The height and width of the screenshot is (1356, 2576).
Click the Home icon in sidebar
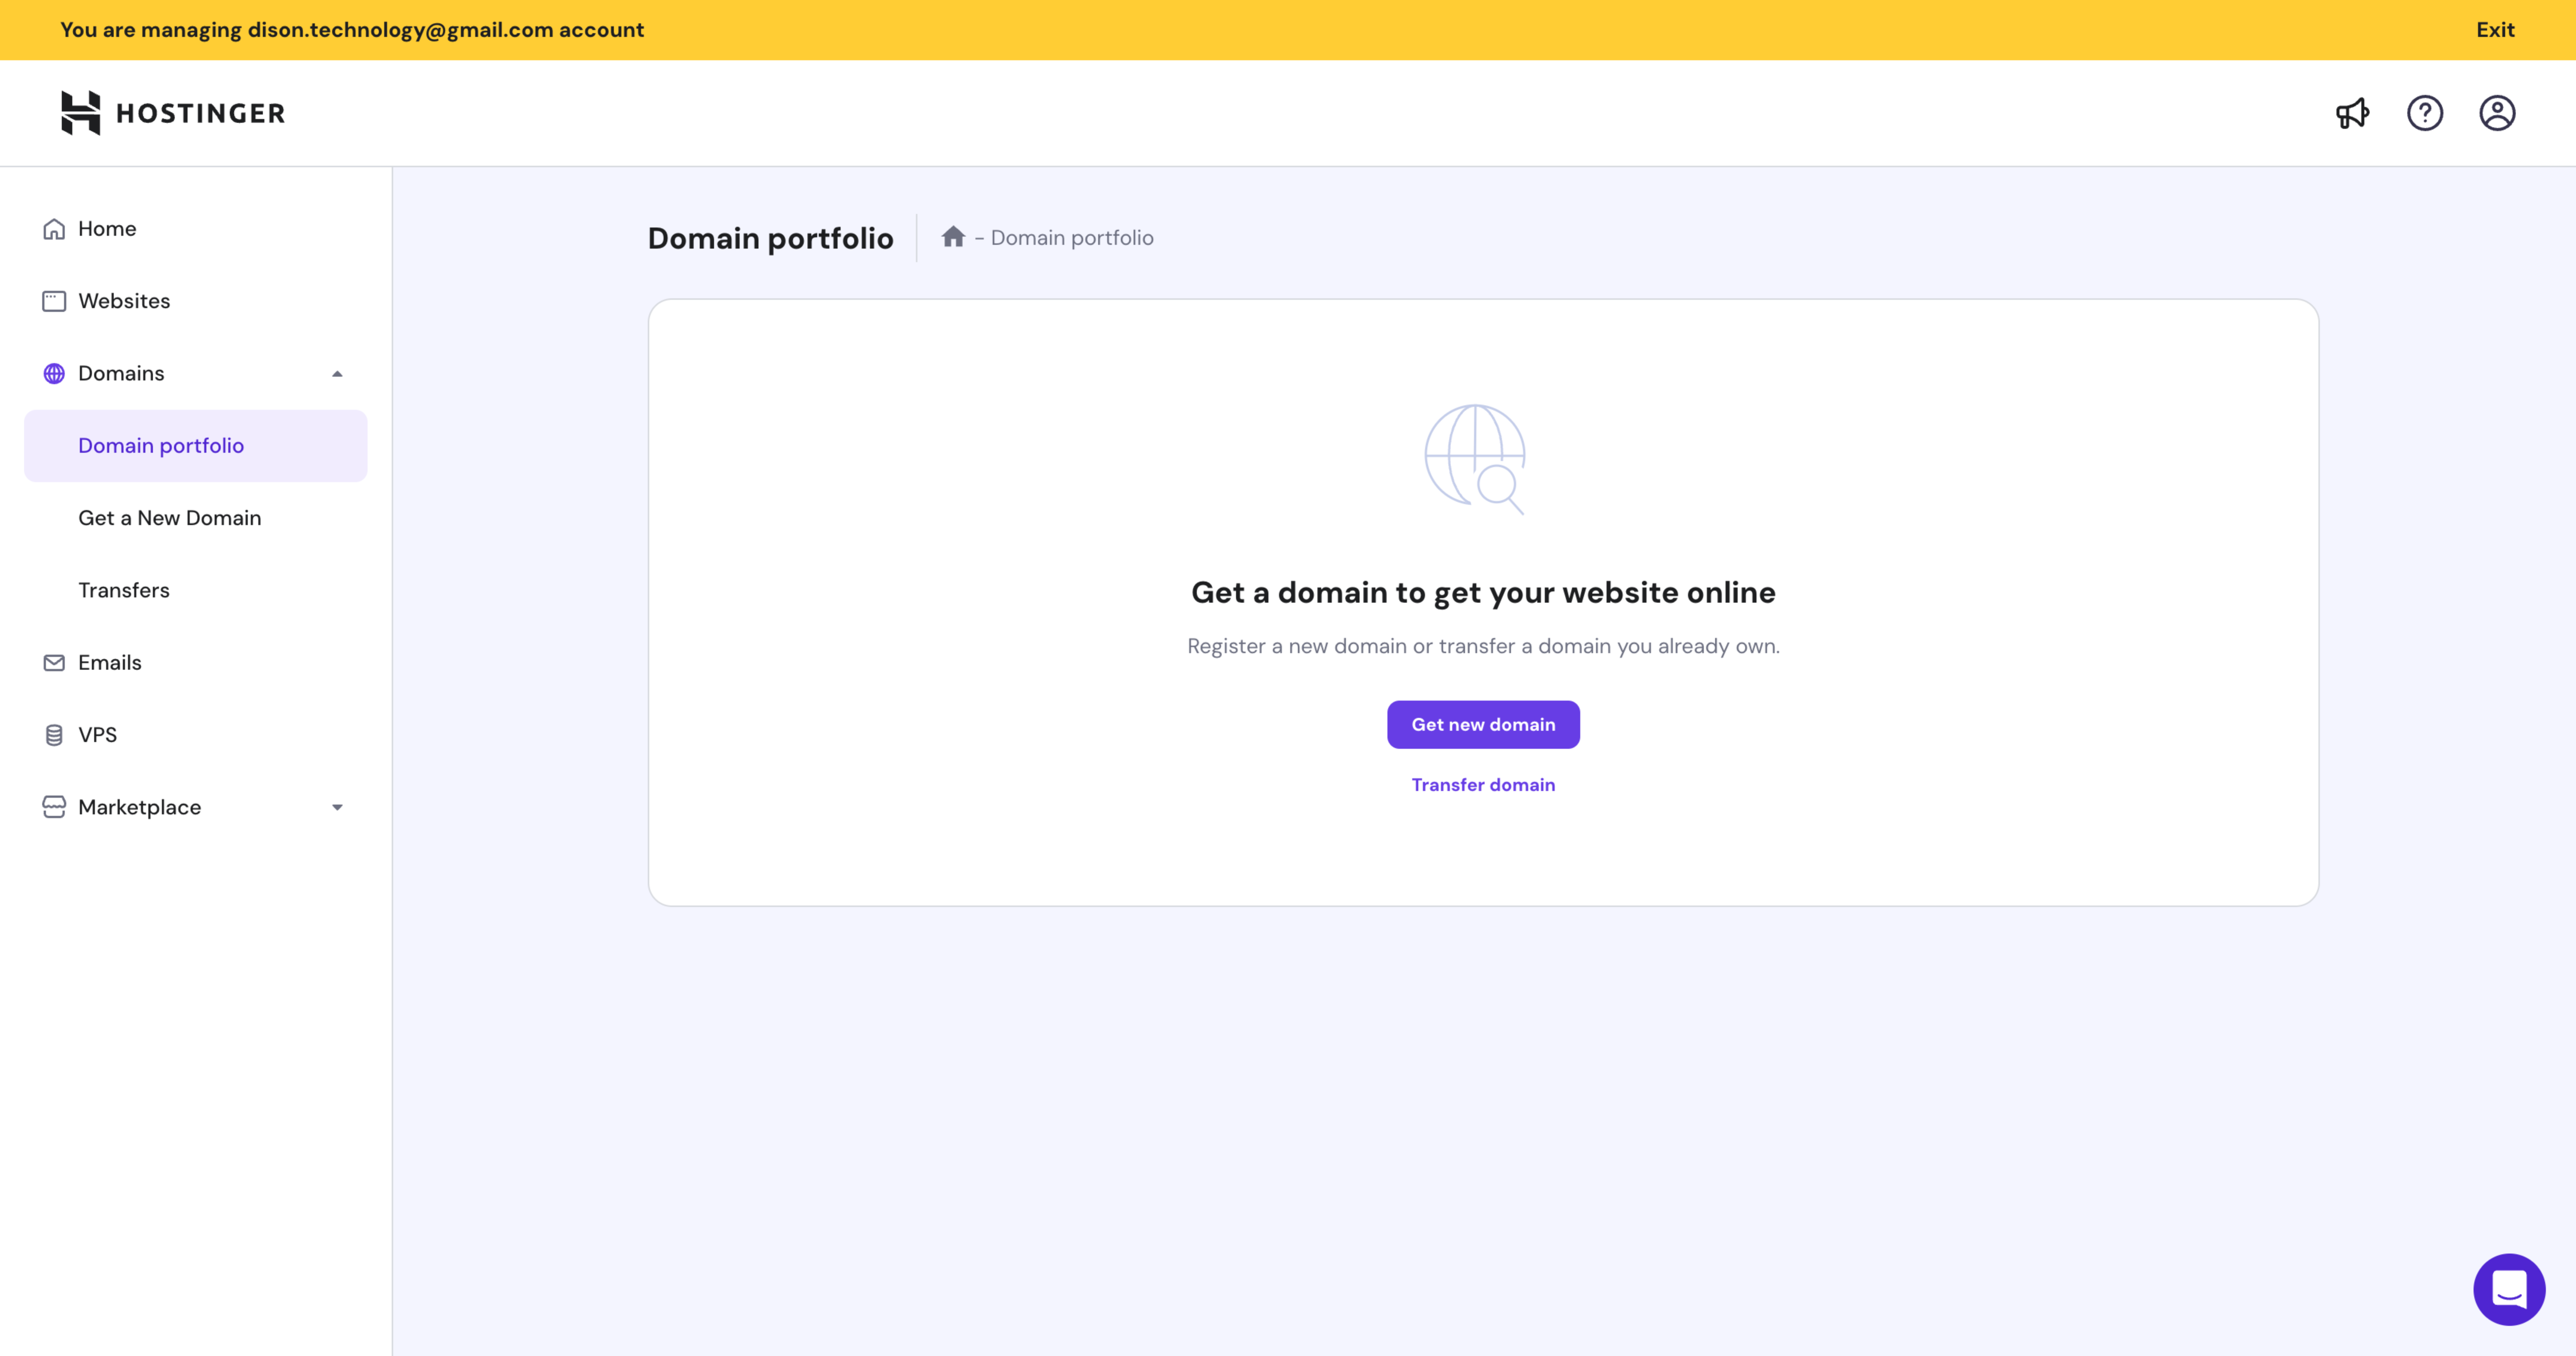point(54,229)
